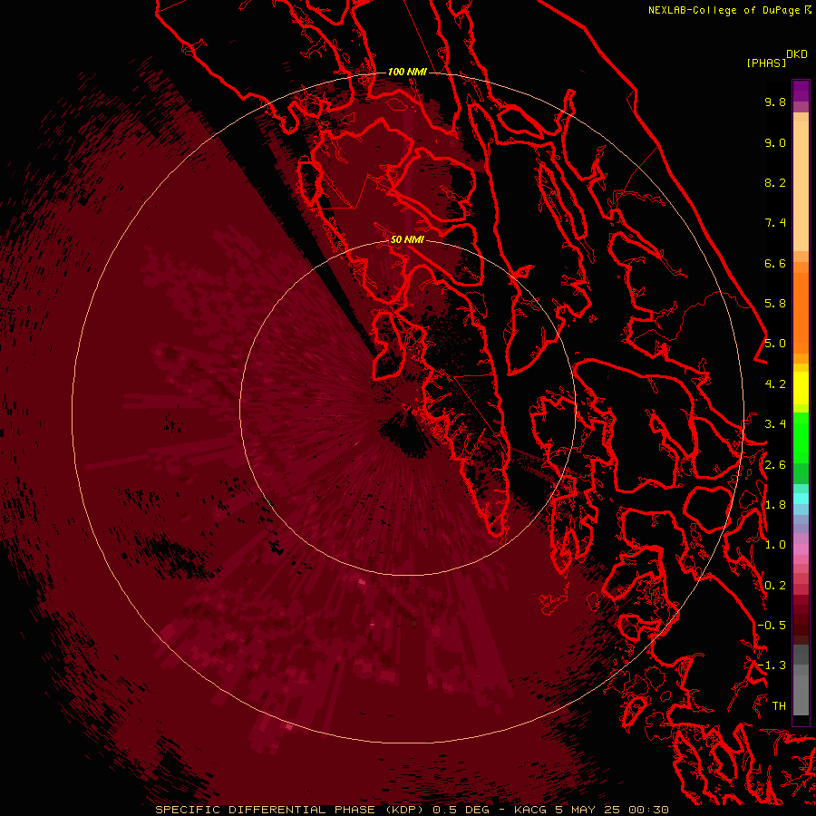The height and width of the screenshot is (816, 816).
Task: Select the -0.5 scale label
Action: point(772,626)
